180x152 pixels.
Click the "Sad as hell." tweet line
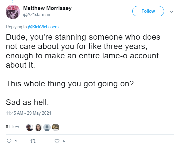(27, 102)
